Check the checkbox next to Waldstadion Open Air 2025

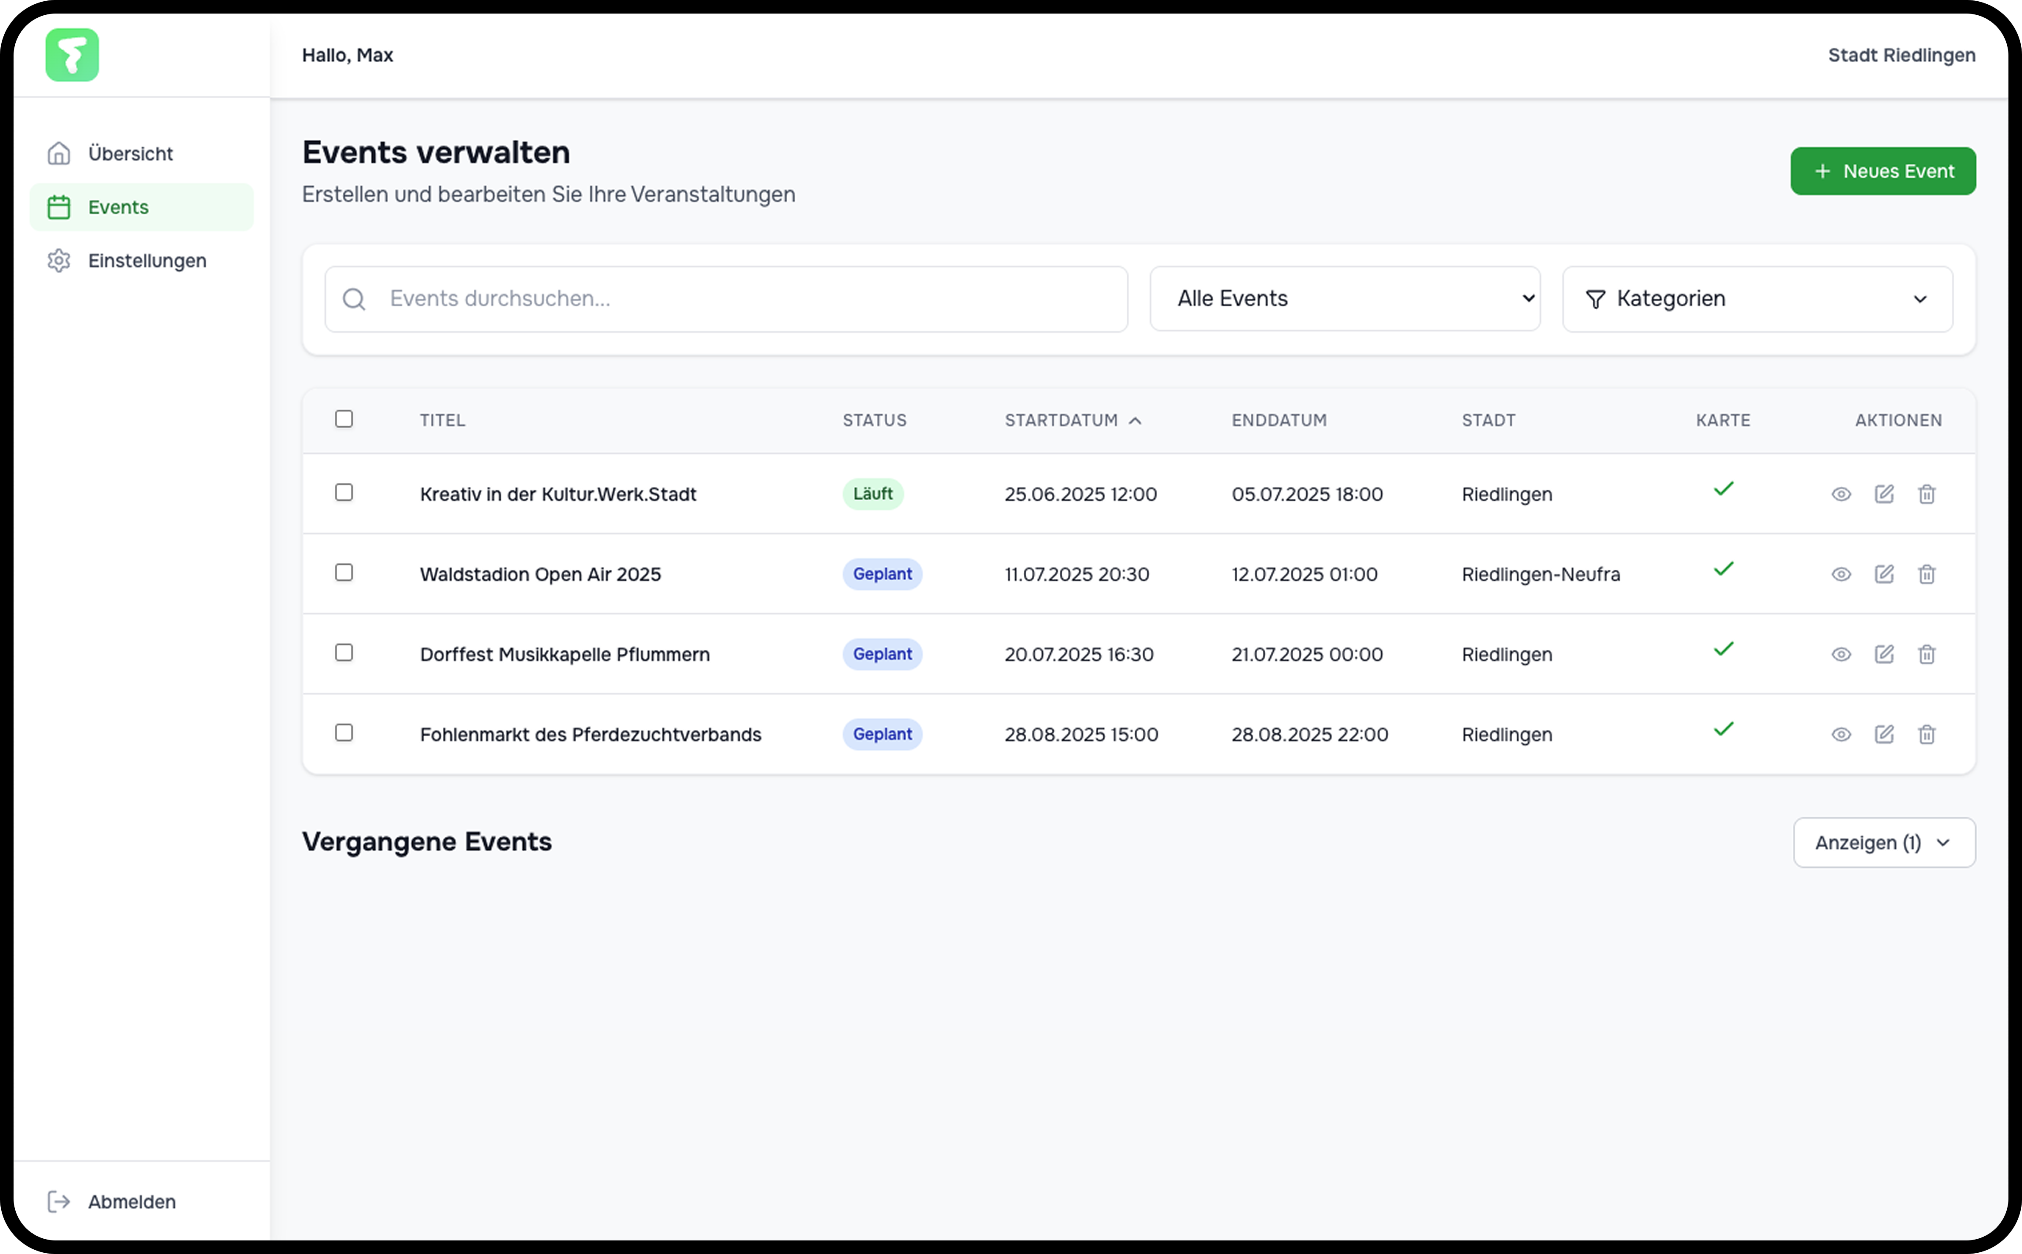tap(344, 572)
